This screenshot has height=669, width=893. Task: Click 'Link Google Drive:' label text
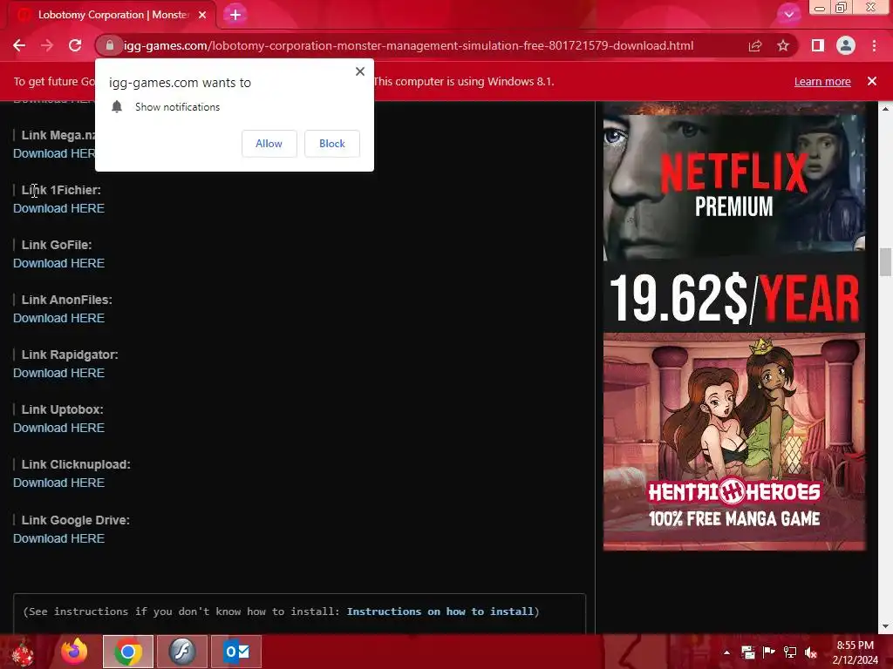coord(75,521)
